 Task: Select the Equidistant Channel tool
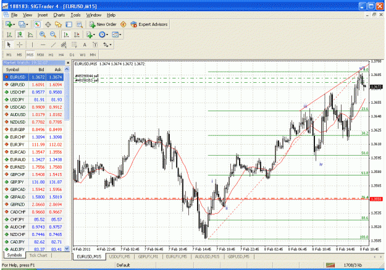tap(64, 45)
